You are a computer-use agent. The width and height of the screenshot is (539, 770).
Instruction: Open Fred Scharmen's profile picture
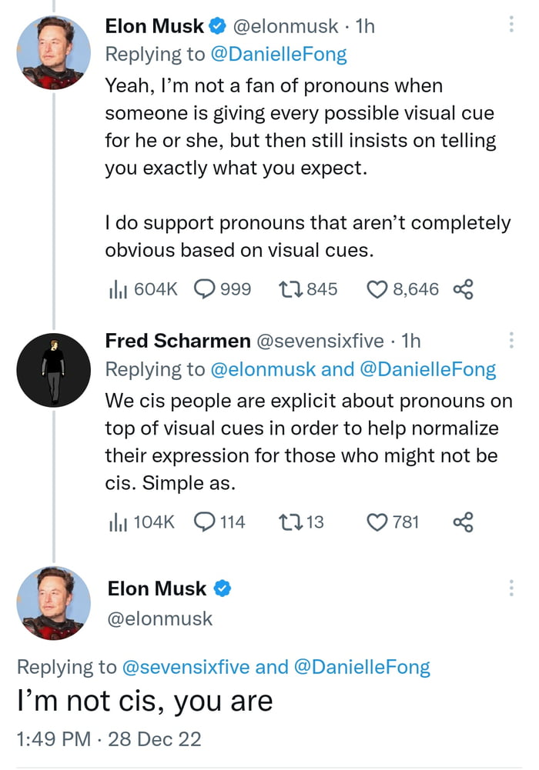[54, 370]
